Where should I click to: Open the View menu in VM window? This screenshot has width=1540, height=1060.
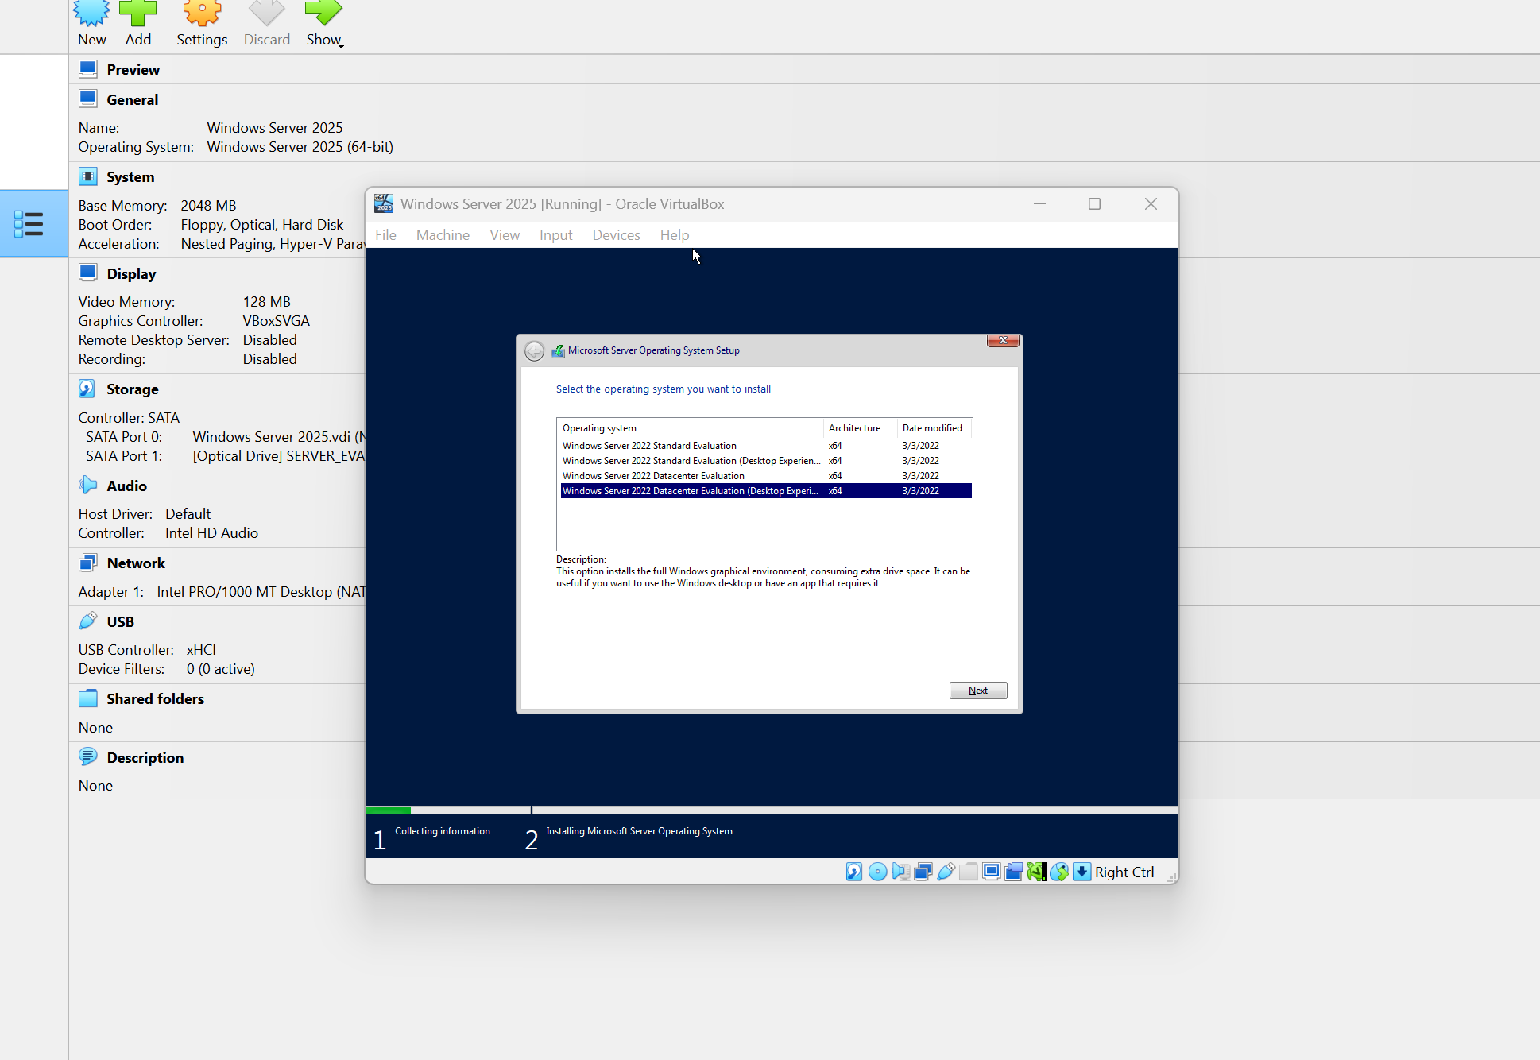tap(505, 235)
